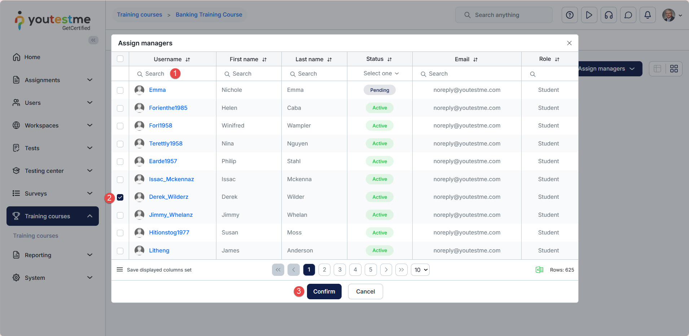The image size is (689, 336).
Task: Select all rows with header checkbox
Action: tap(120, 59)
